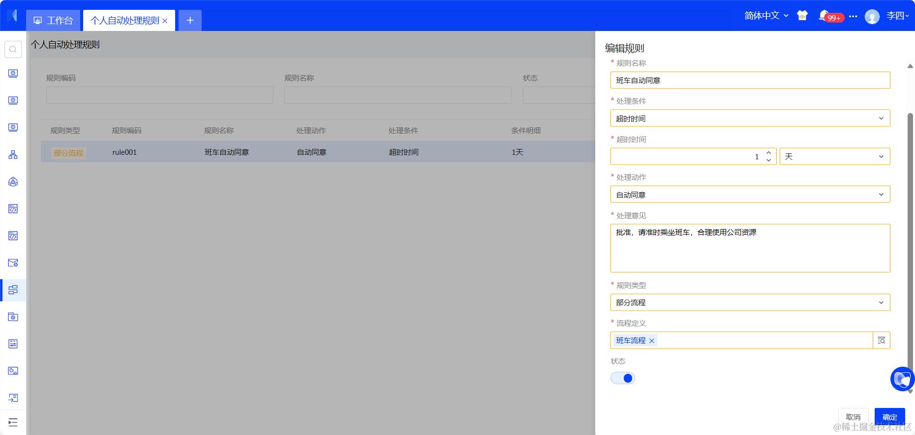Decrease the timeout value by one

tap(768, 160)
